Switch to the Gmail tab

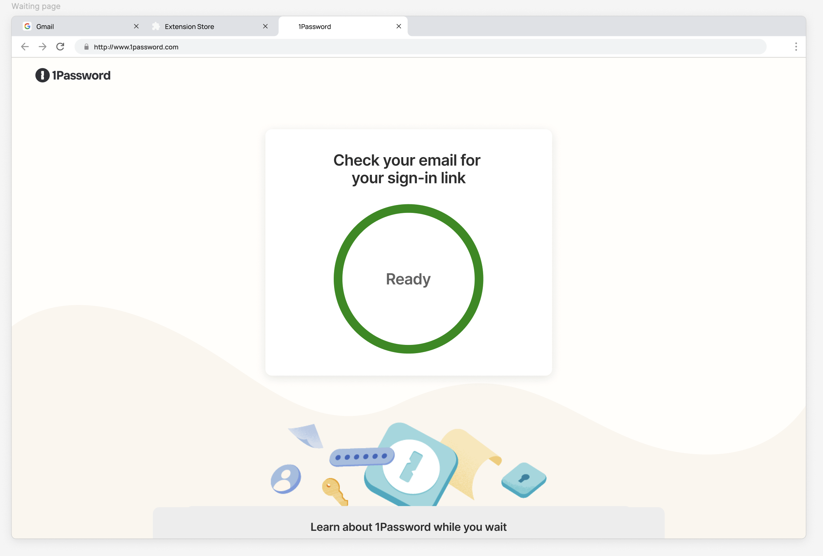click(72, 26)
